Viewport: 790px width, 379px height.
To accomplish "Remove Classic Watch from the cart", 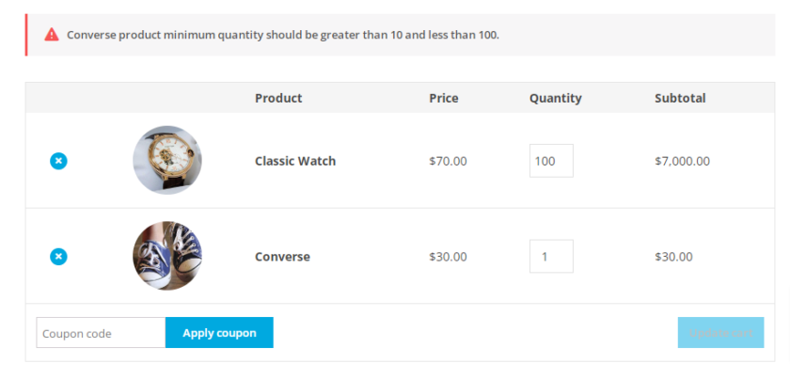I will coord(58,161).
